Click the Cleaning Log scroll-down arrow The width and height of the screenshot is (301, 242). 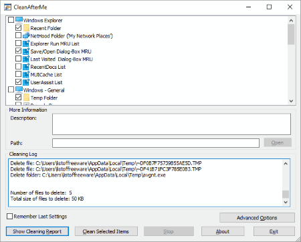[x=286, y=202]
